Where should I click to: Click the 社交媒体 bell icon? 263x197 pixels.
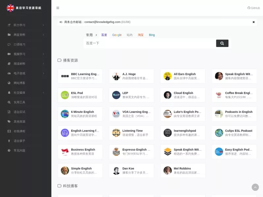point(9,93)
